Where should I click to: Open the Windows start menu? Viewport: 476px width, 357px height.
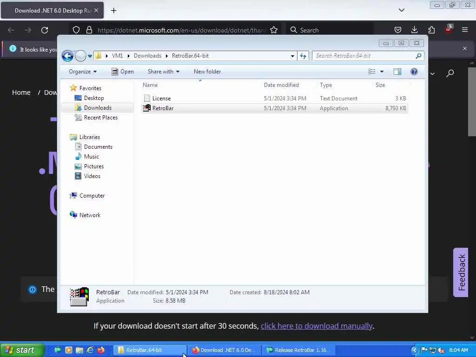click(x=22, y=350)
